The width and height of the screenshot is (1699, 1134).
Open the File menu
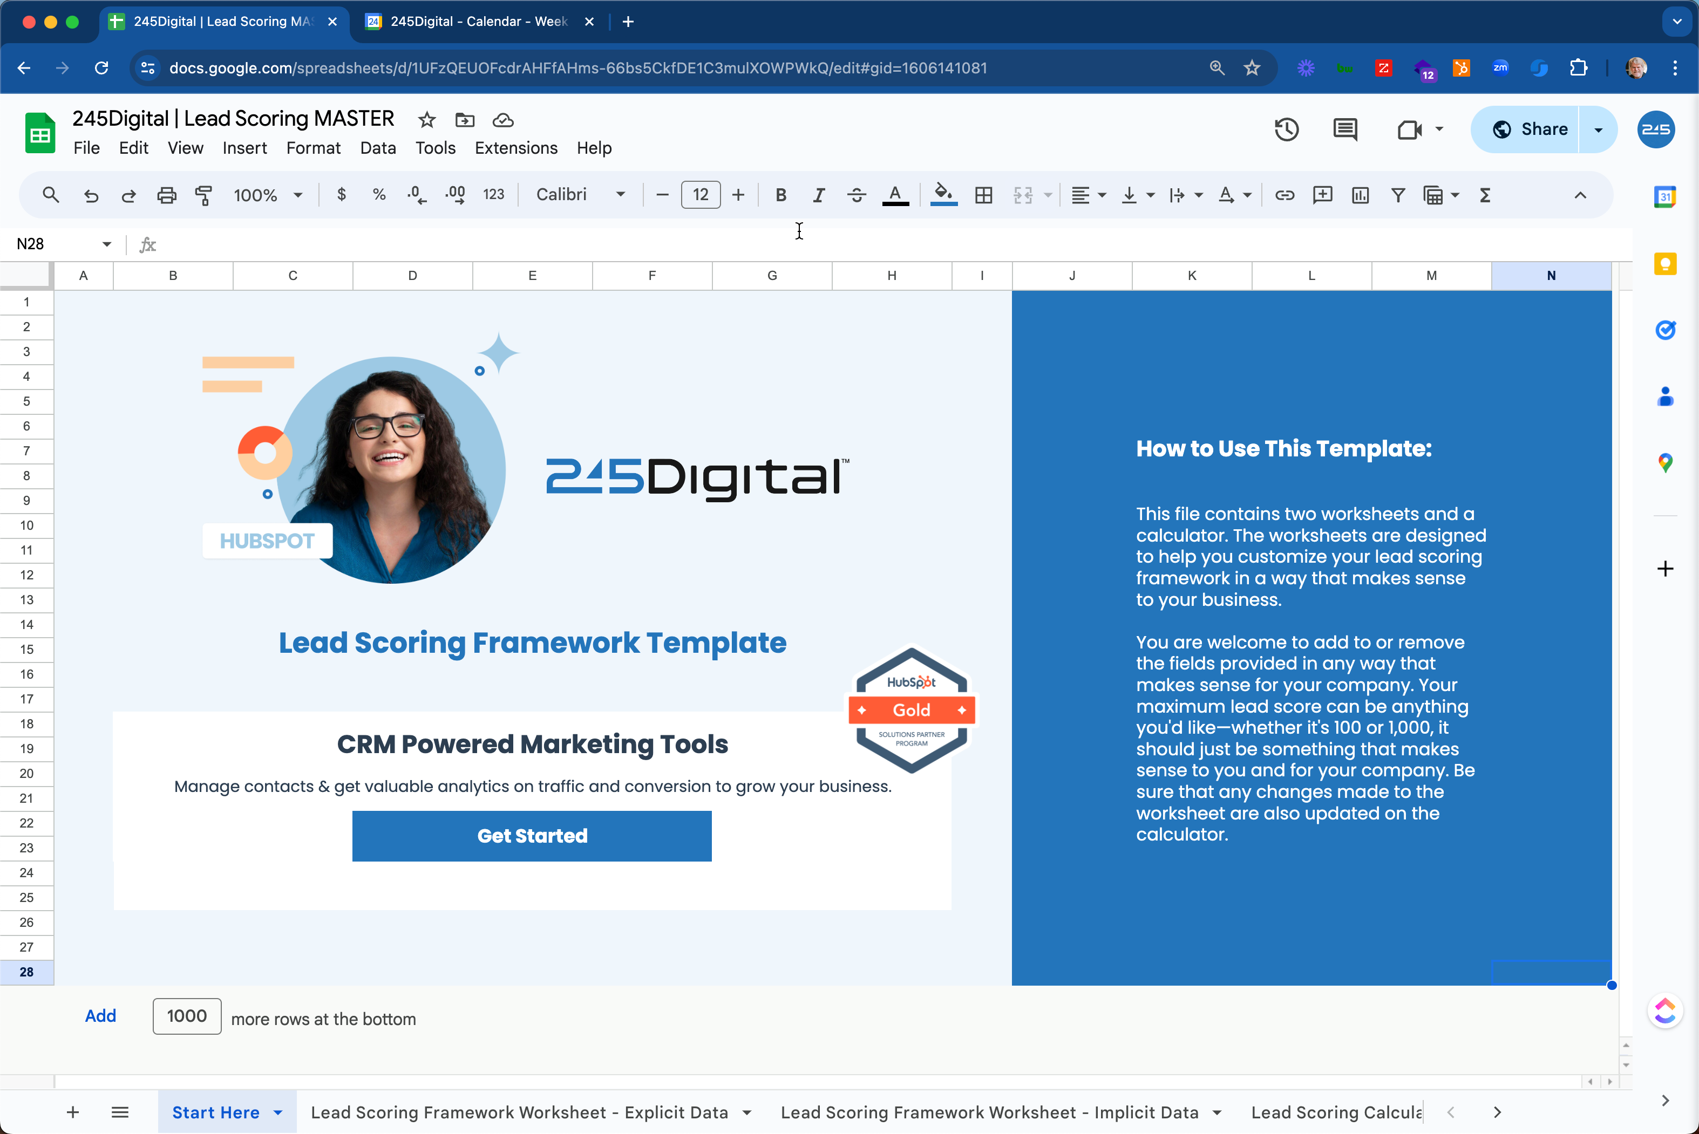pos(87,148)
